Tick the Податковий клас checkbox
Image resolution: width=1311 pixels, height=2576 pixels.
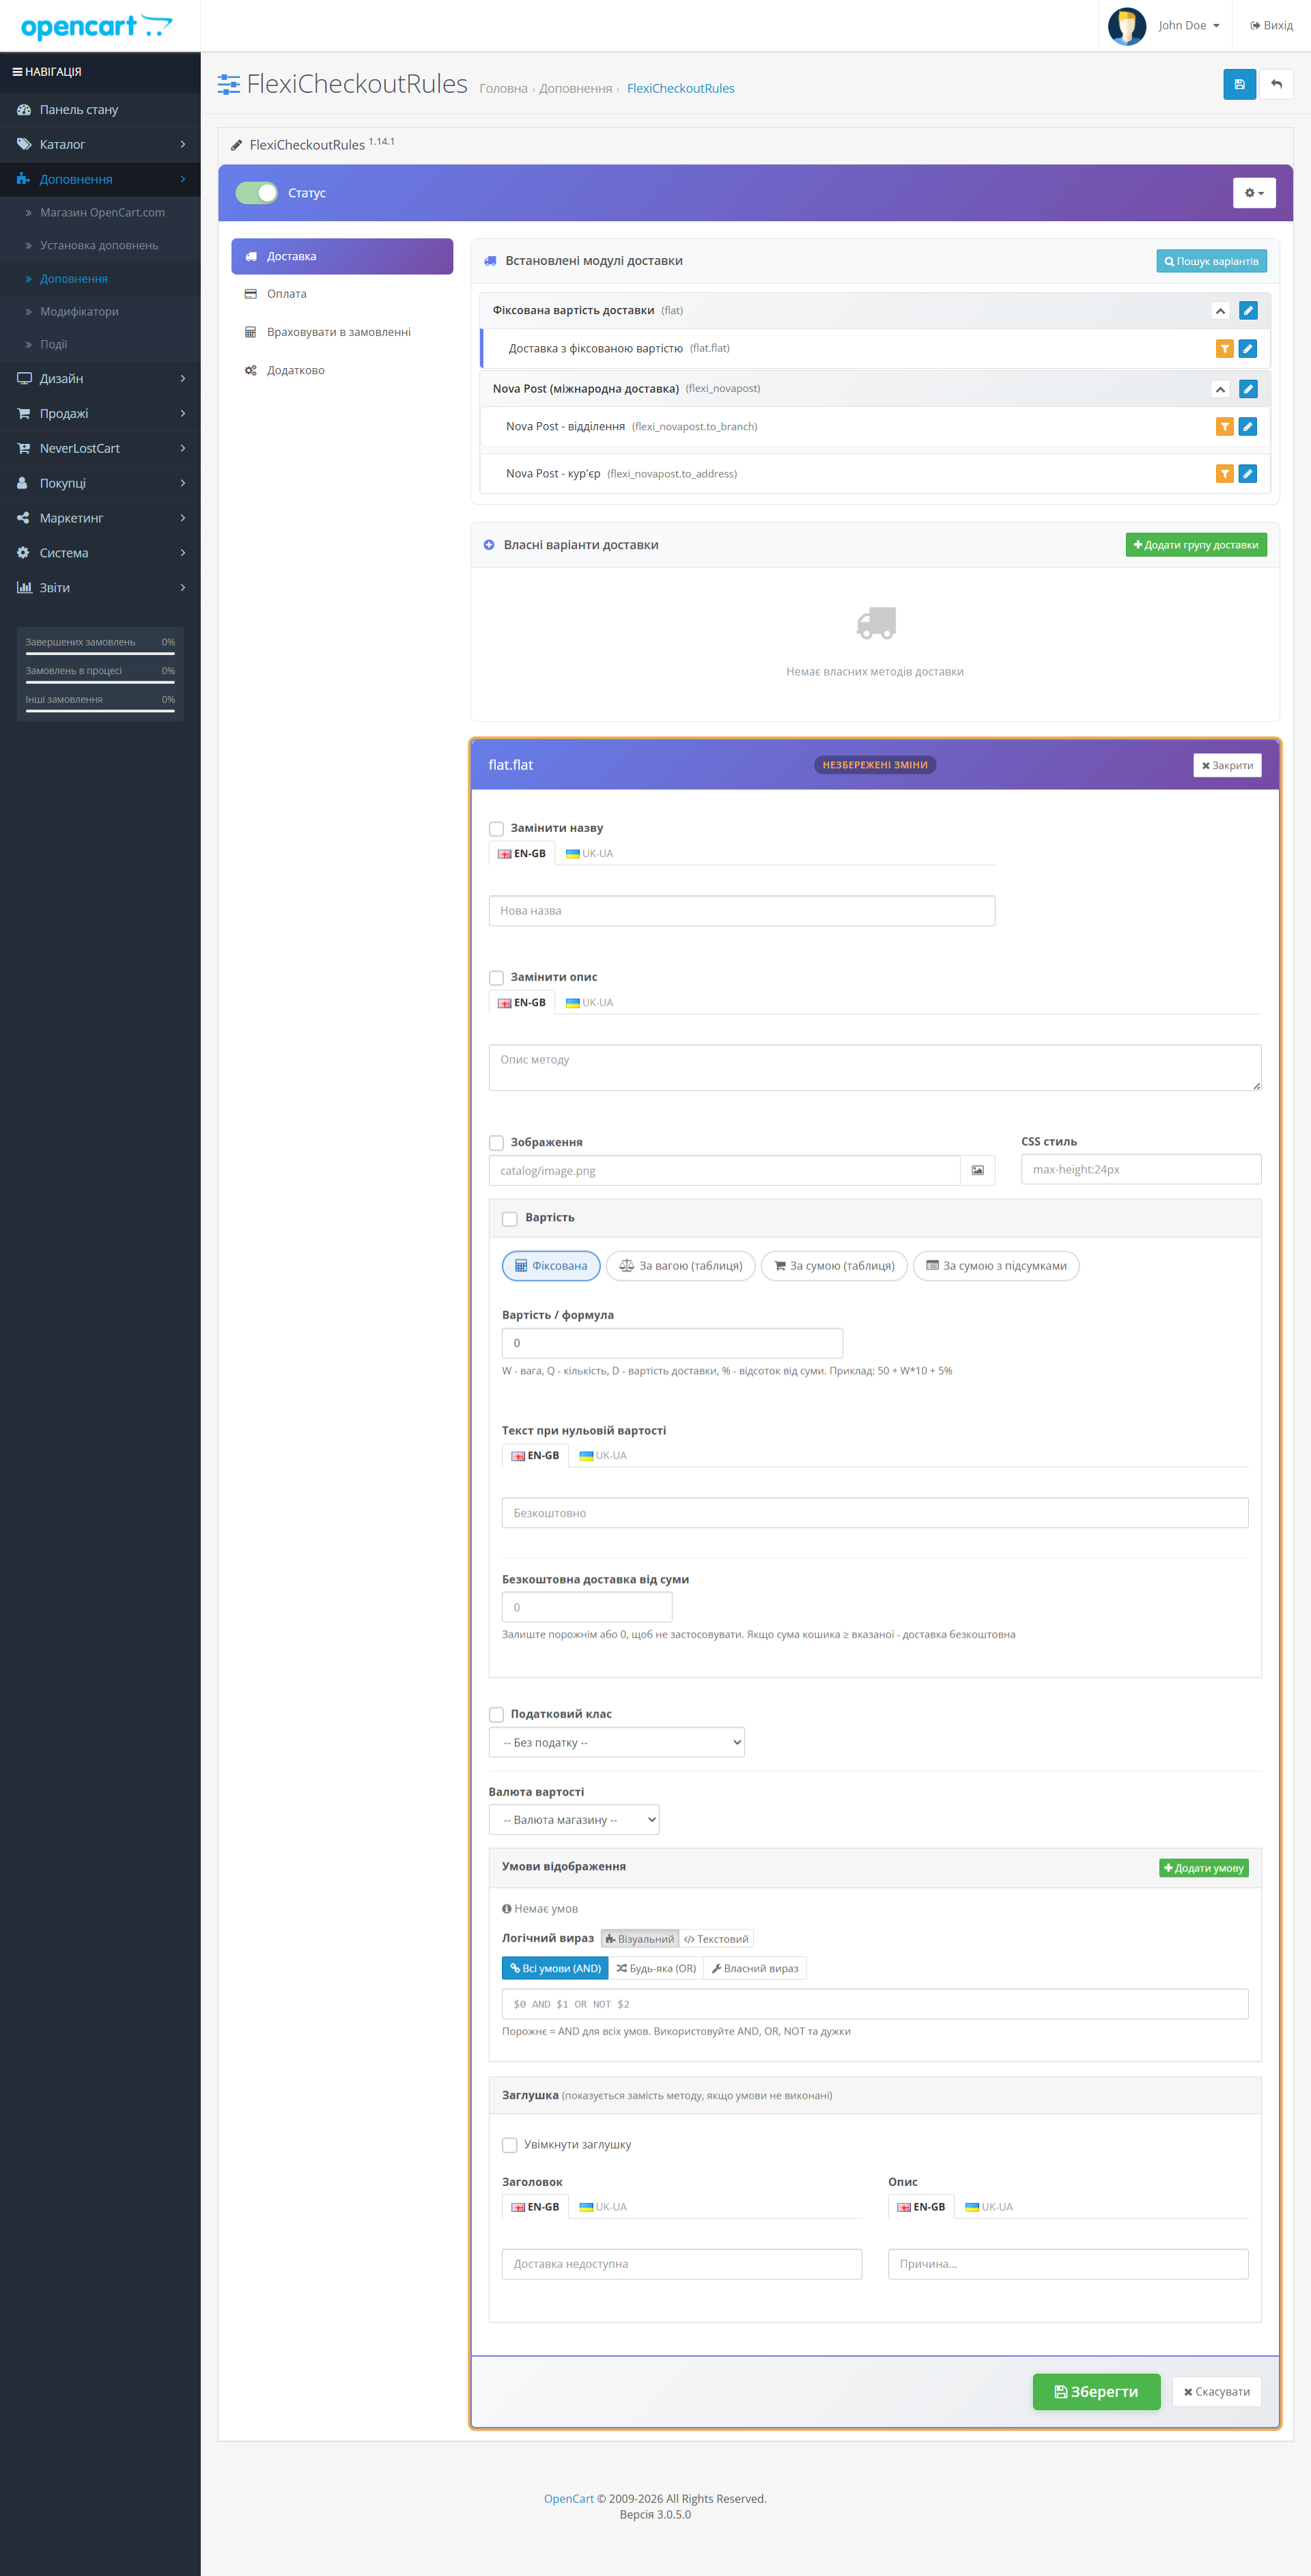point(496,1715)
